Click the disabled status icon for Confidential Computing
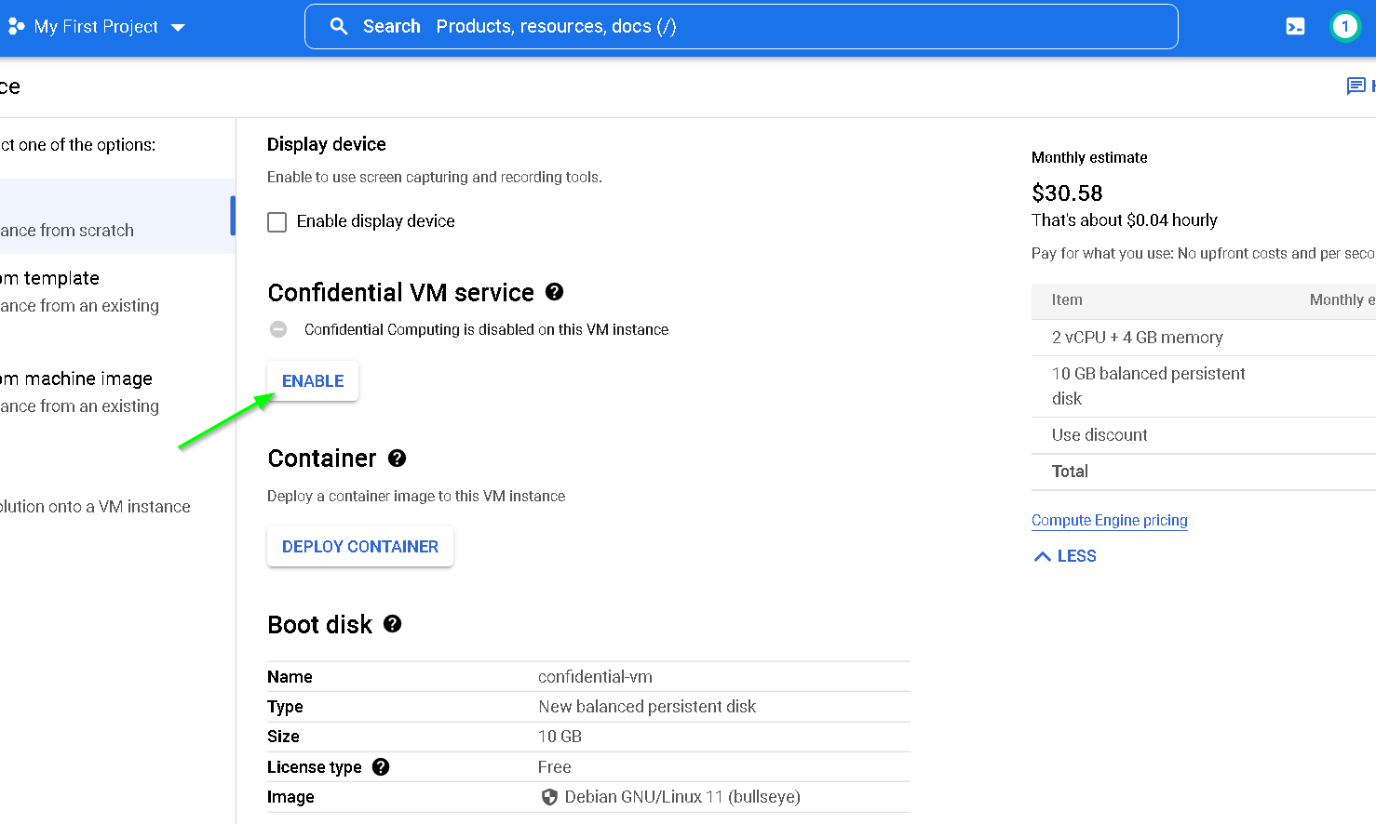 278,329
